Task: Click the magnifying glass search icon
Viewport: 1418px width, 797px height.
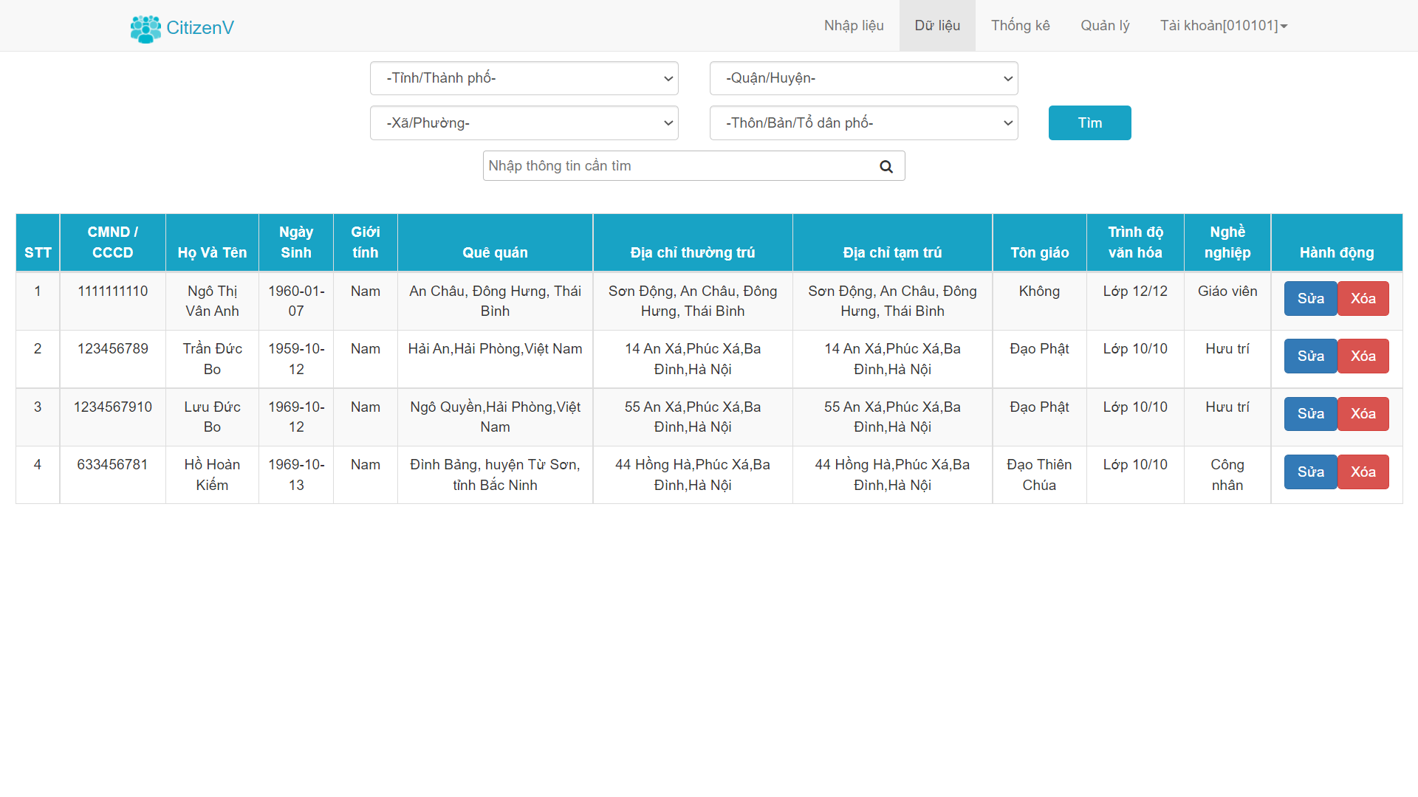Action: tap(886, 167)
